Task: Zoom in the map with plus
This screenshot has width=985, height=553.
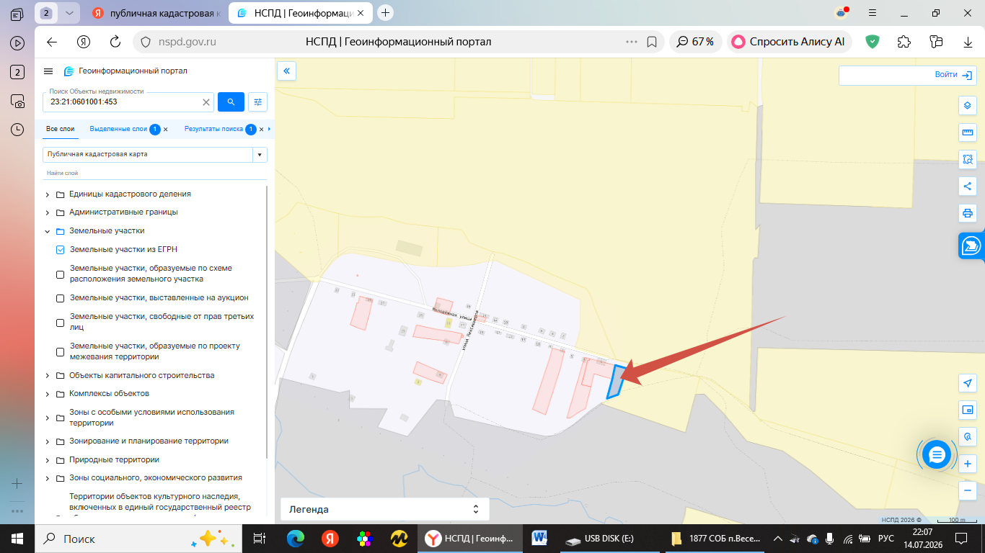Action: click(x=968, y=464)
